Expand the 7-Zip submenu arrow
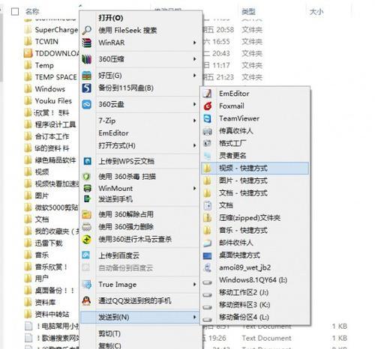The width and height of the screenshot is (375, 349). click(x=195, y=121)
